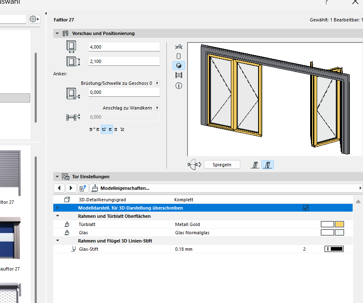Screen dimensions: 363x303
Task: Click the Spiegeln button
Action: coord(222,165)
